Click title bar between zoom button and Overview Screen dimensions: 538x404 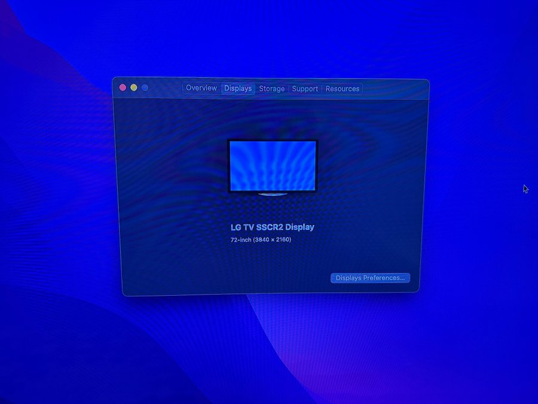[165, 88]
